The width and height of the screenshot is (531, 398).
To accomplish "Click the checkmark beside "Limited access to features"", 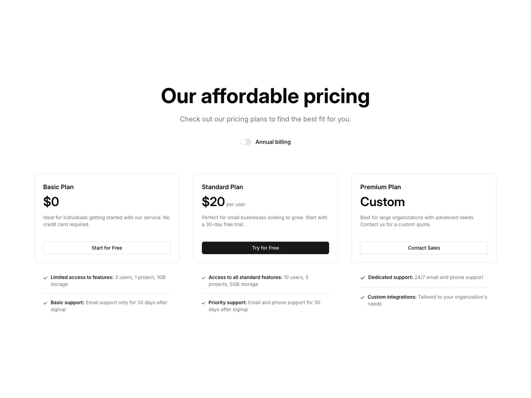I will click(x=45, y=278).
